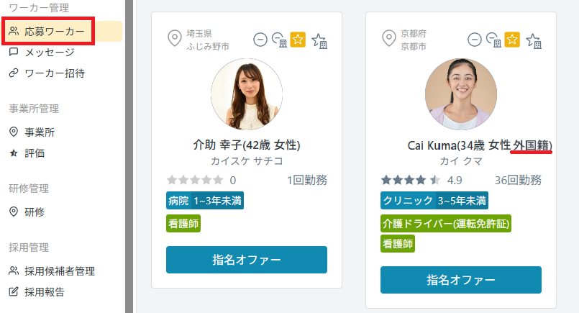Click 介助 幸子's profile photo

click(x=247, y=94)
